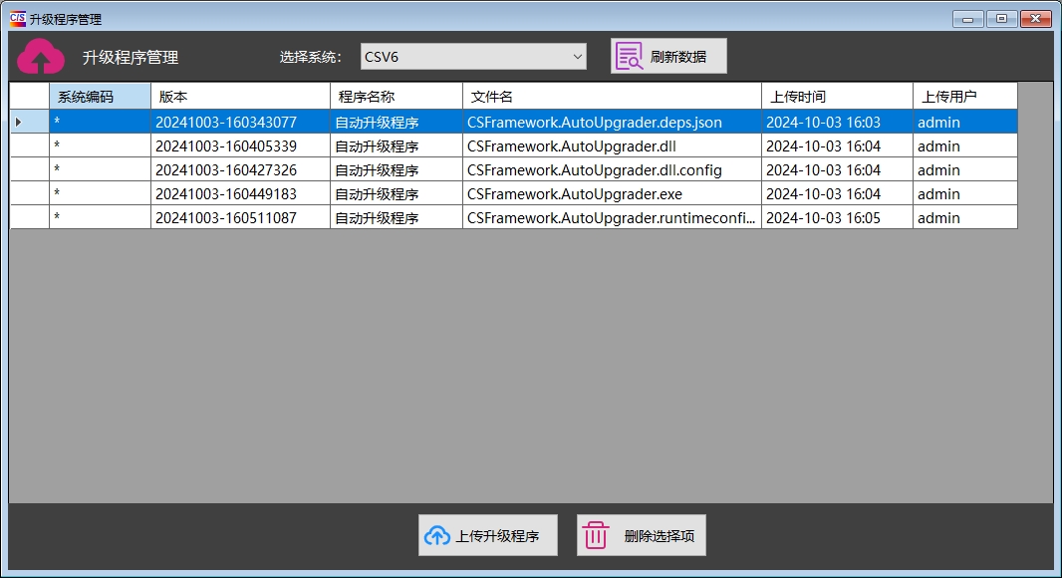
Task: Click the pink cloud logo icon beside 升级程序管理
Action: [x=40, y=56]
